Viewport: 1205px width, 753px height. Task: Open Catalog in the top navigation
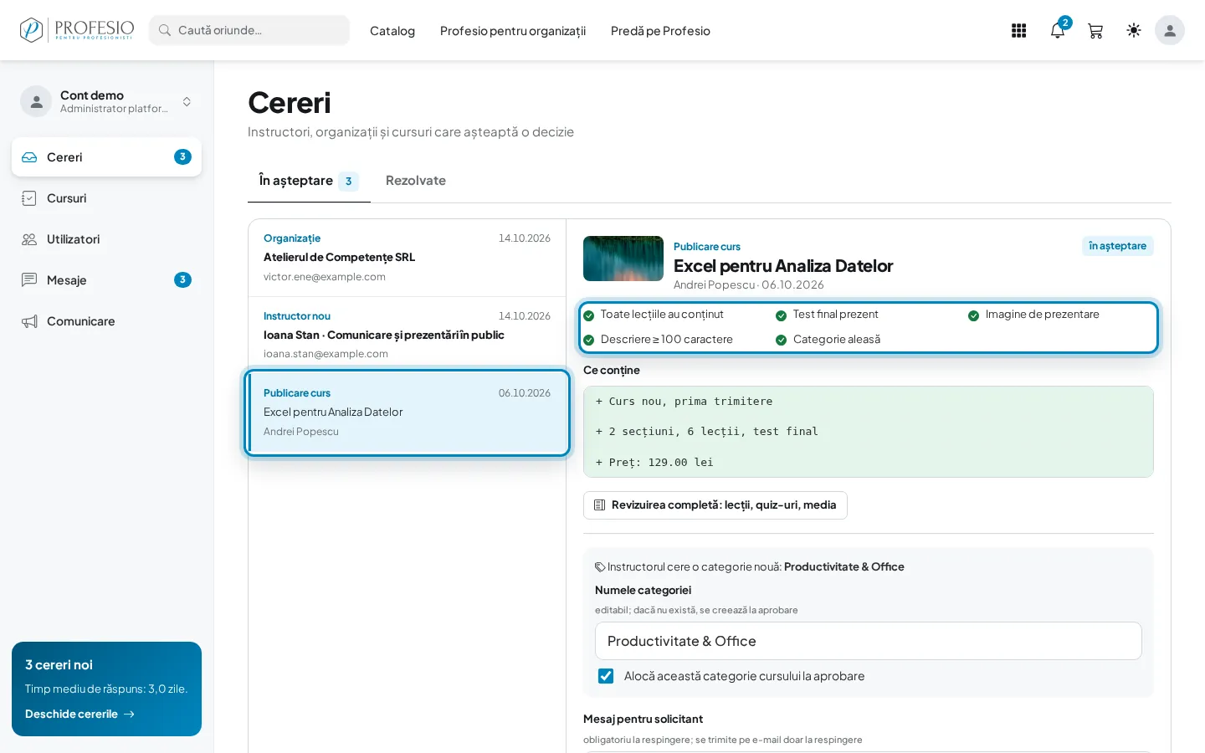392,31
